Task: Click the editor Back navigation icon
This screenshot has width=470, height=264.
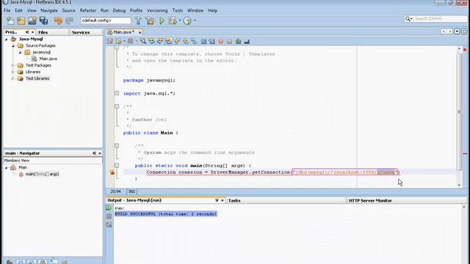Action: click(119, 41)
